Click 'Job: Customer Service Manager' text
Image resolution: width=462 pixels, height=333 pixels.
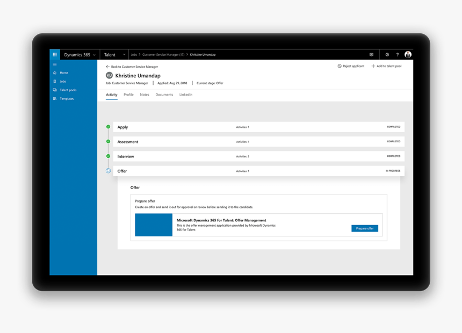point(127,83)
